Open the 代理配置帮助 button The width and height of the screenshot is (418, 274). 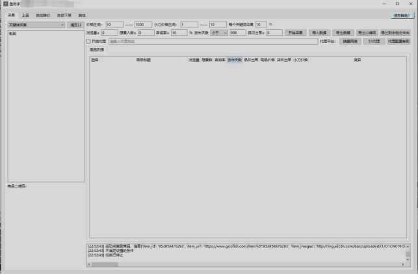point(398,41)
